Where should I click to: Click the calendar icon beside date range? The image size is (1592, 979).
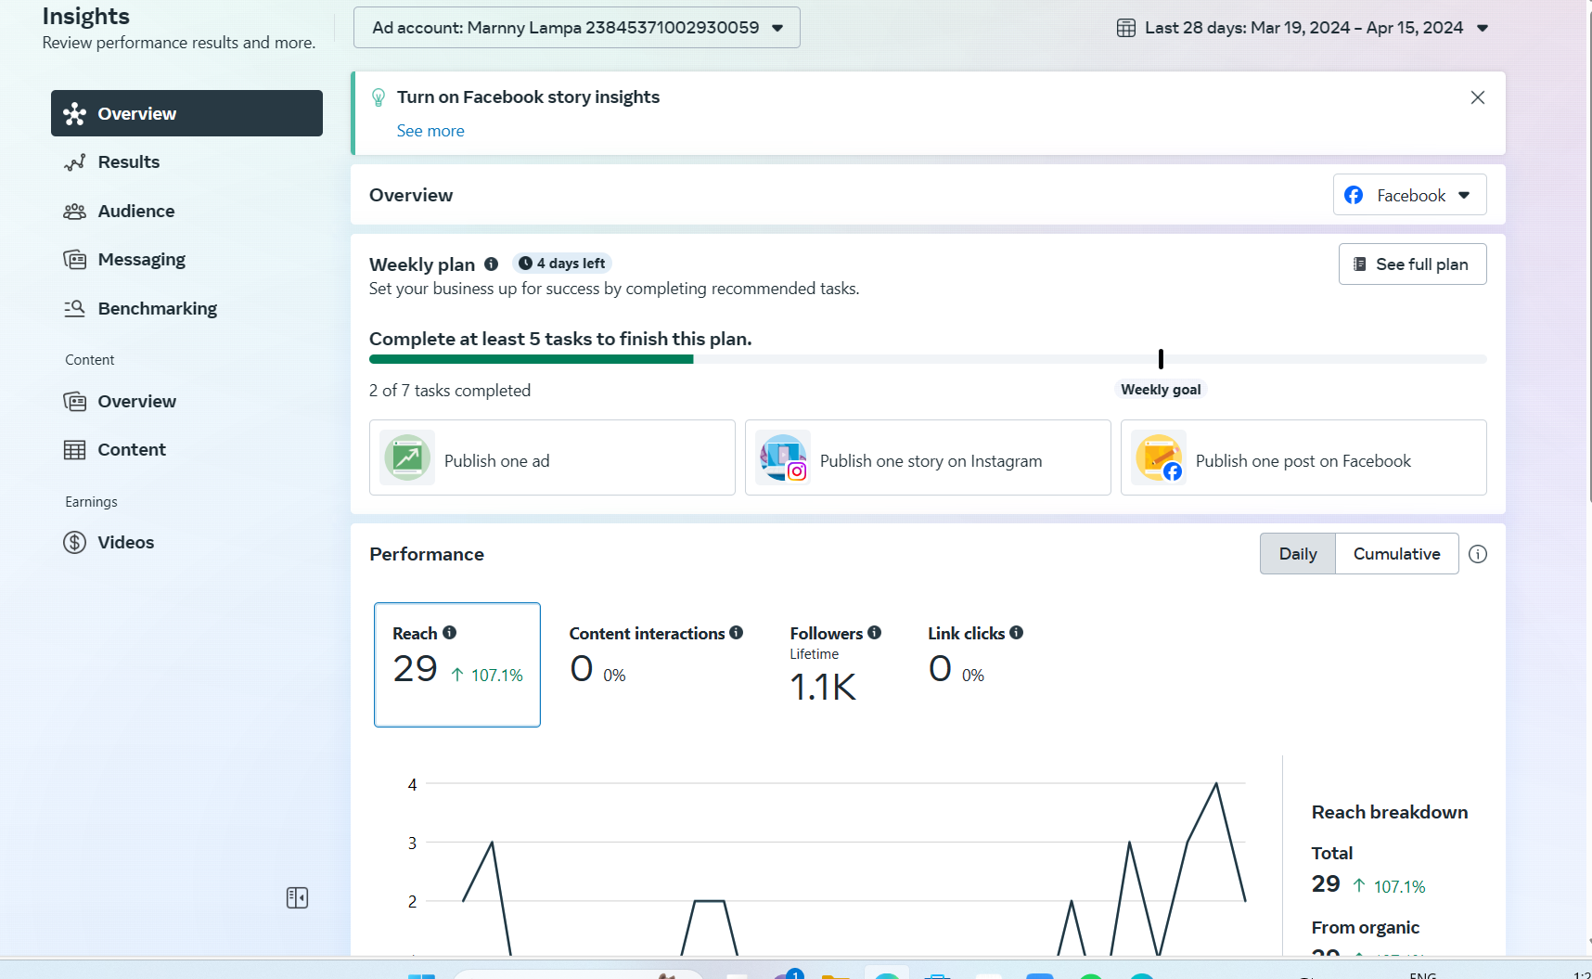point(1126,28)
